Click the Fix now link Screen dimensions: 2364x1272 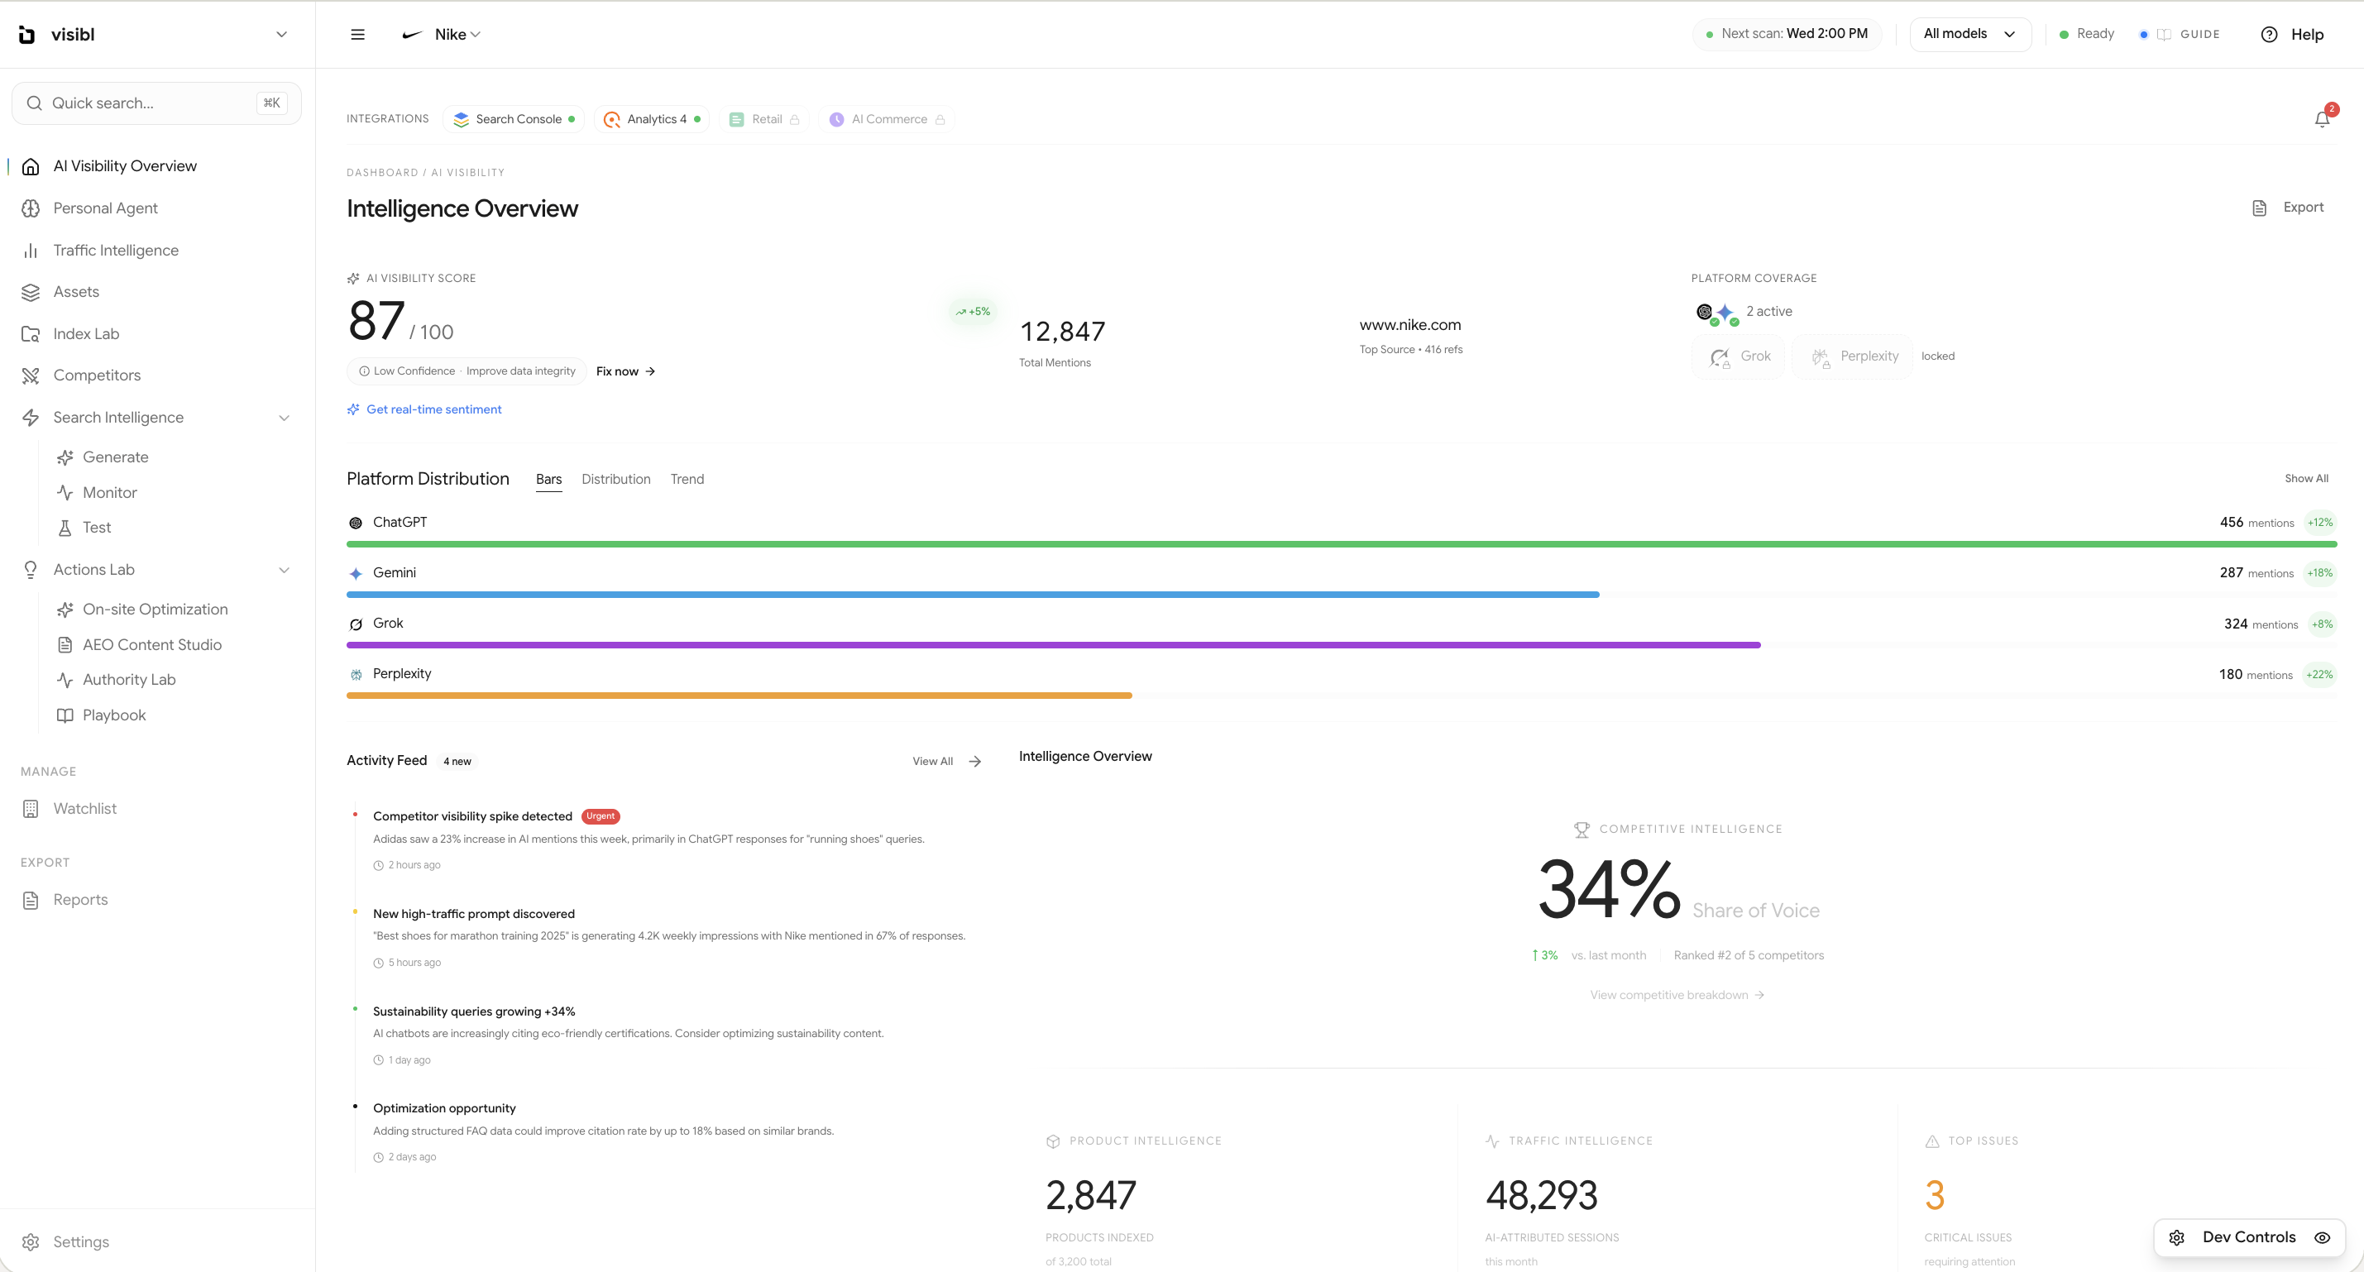coord(624,371)
